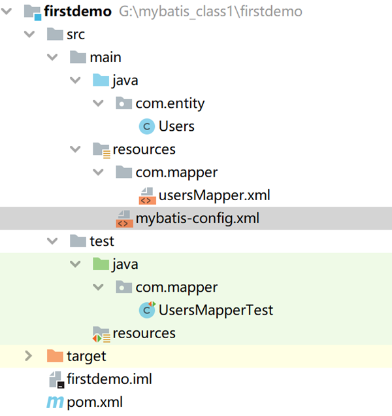Click the usersMapper.xml file icon
This screenshot has height=416, width=392.
pos(147,196)
